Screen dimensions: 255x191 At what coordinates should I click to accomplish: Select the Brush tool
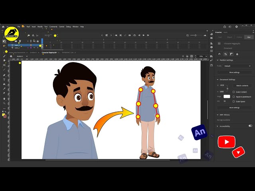point(4,56)
